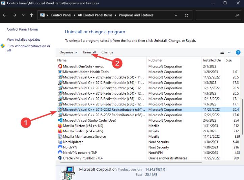The height and width of the screenshot is (180, 244).
Task: Select Microsoft OneNote - en-us icon
Action: [60, 66]
